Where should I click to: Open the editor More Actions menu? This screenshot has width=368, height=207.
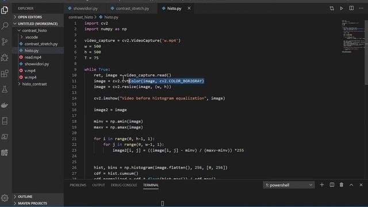pyautogui.click(x=361, y=8)
